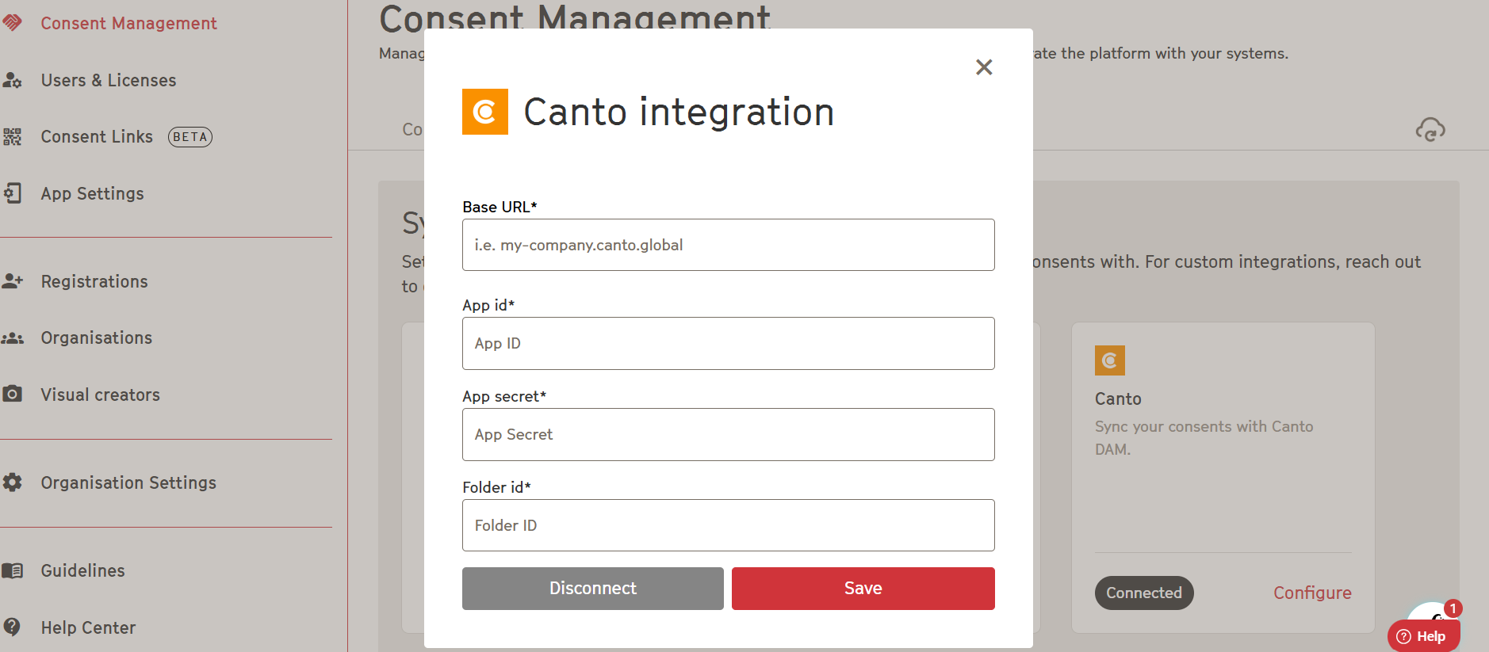1489x652 pixels.
Task: Open Help Center in the sidebar
Action: (x=88, y=627)
